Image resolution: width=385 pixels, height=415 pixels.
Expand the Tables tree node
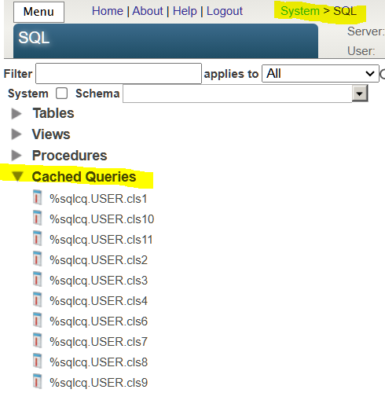[x=16, y=113]
